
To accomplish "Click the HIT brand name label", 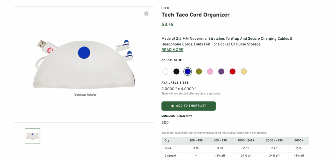I will 165,8.
